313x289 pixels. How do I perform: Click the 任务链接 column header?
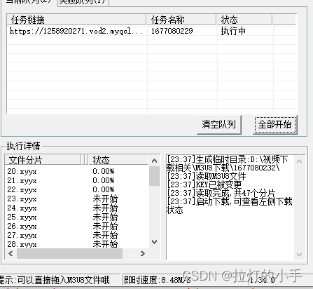(x=76, y=20)
